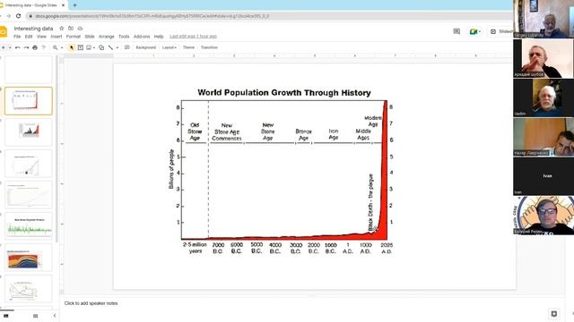Click the redo arrow in the toolbar
The width and height of the screenshot is (574, 322).
(26, 47)
